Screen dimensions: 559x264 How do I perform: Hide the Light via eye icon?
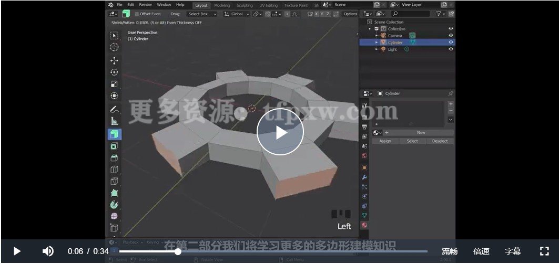451,49
